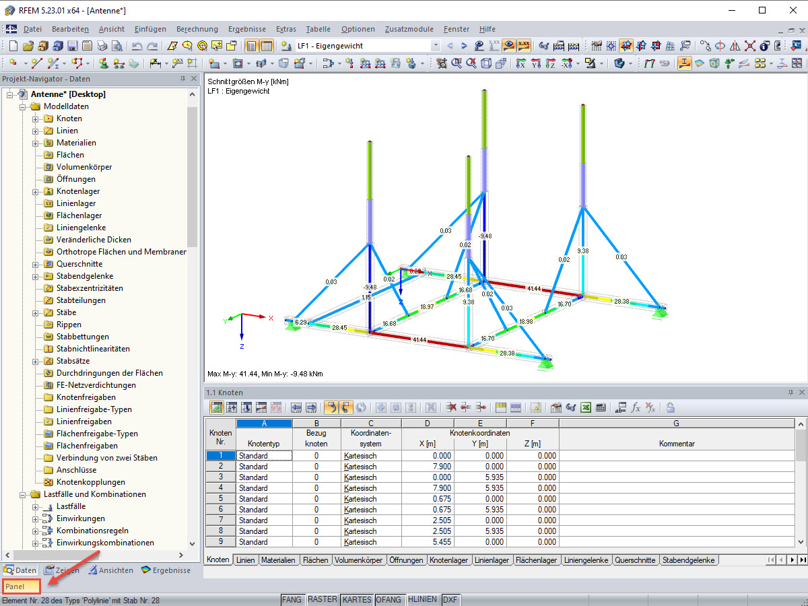808x606 pixels.
Task: Open the Berechnung menu
Action: tap(197, 29)
